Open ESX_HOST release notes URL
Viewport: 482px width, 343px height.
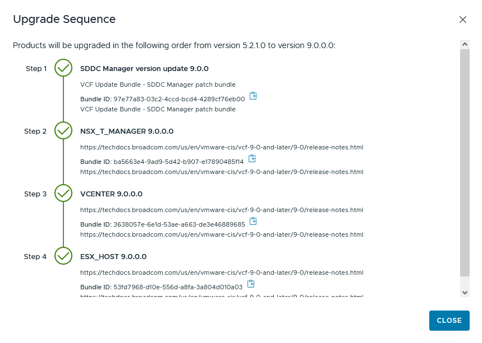coord(222,273)
